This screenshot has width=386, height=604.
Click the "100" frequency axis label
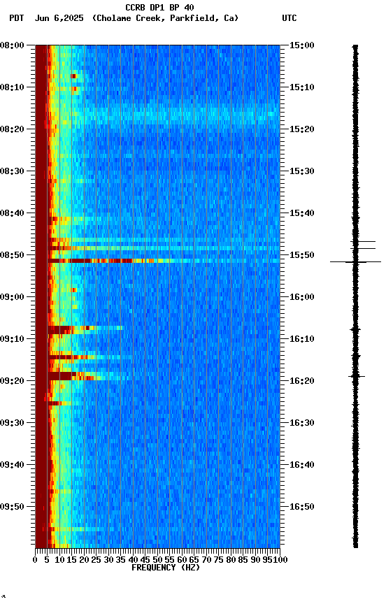click(280, 560)
